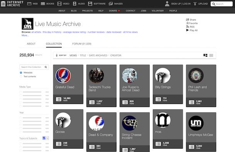
Task: Click the Tedeschi Trucks Band items icon
Action: click(x=92, y=102)
